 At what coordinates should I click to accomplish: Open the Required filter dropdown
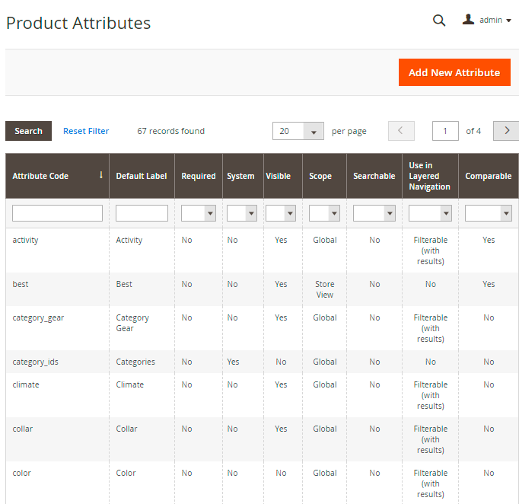pos(199,214)
